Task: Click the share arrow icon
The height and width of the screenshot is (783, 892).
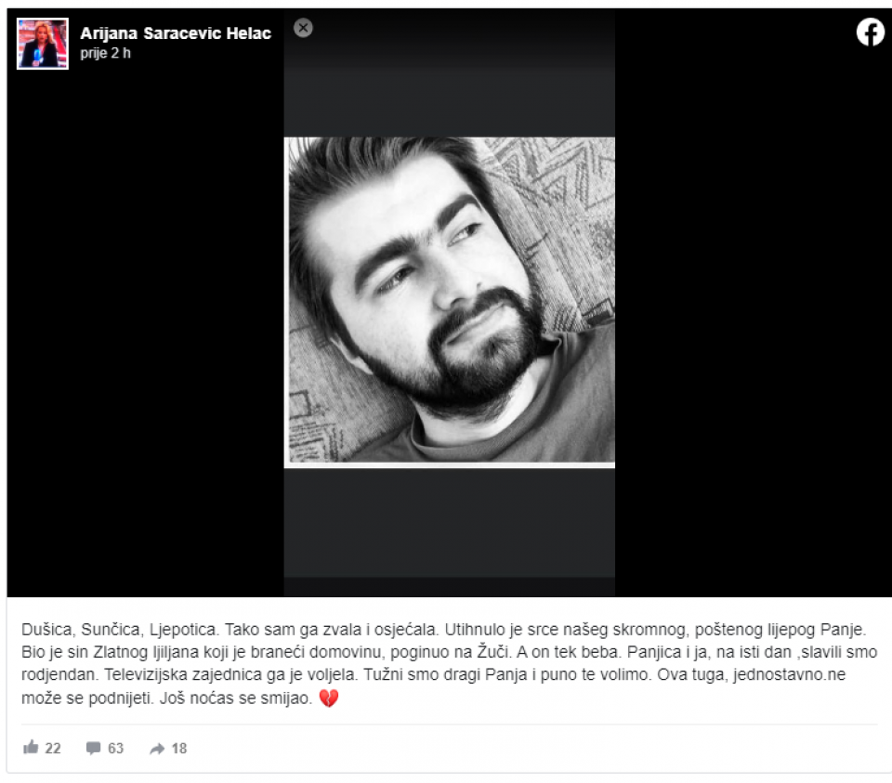Action: [x=157, y=749]
